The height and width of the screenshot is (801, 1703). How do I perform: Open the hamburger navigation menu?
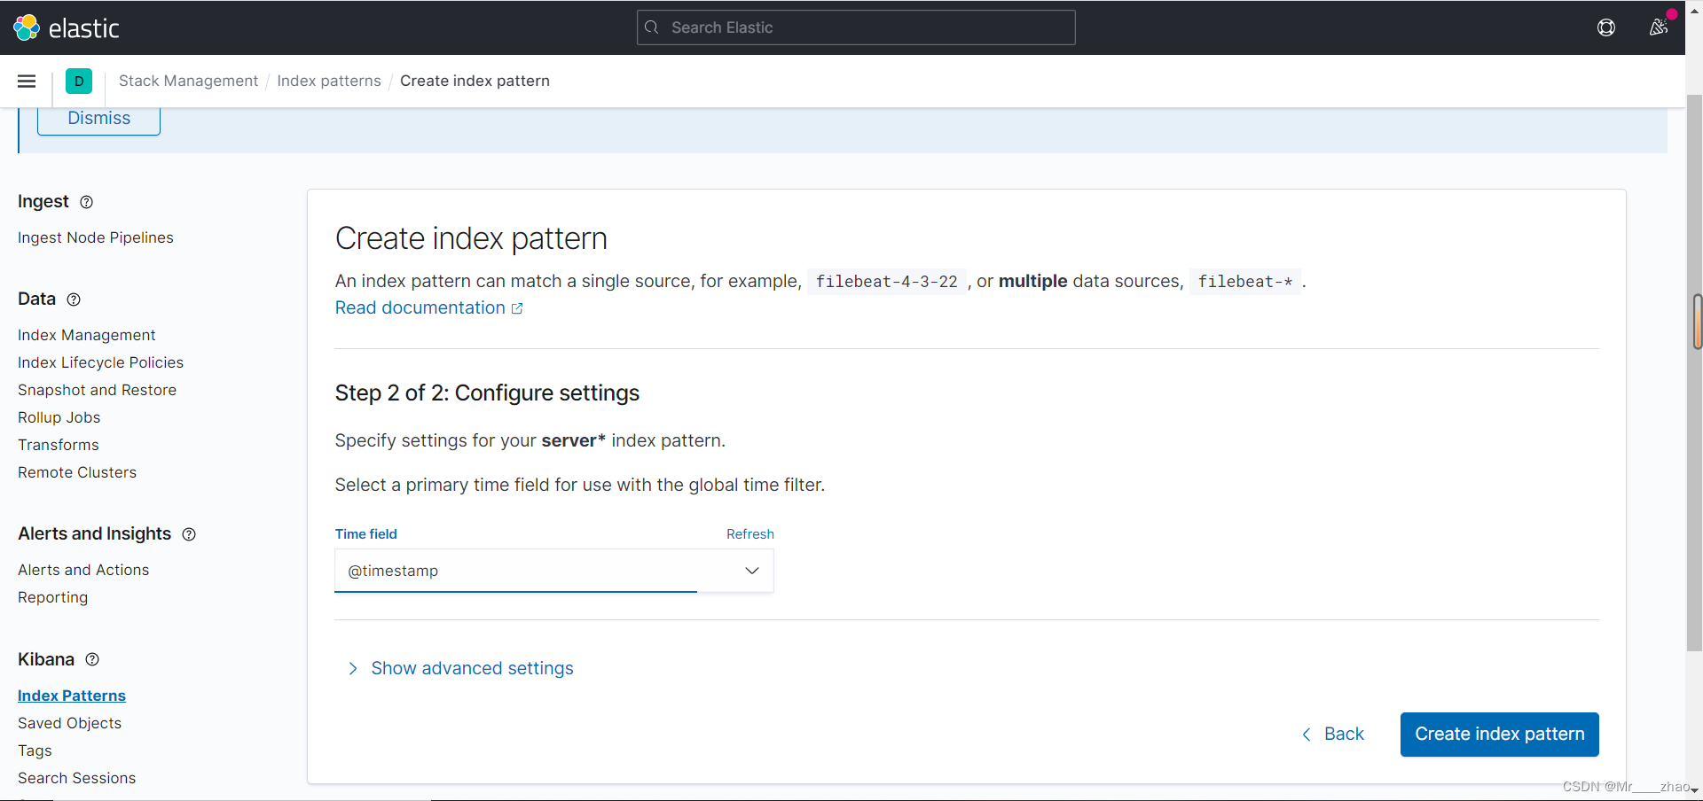[27, 82]
